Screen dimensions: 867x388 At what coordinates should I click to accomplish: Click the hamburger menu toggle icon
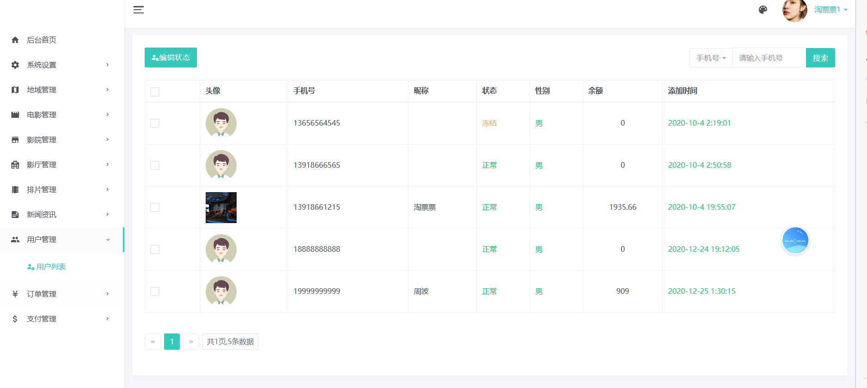coord(139,10)
